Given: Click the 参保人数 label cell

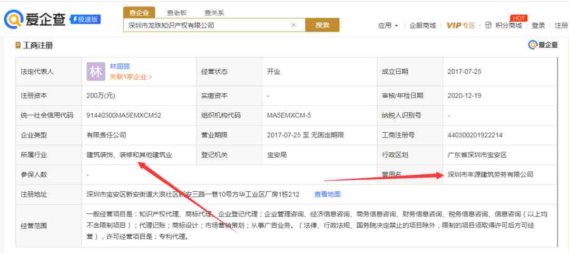Looking at the screenshot, I should pyautogui.click(x=48, y=174).
